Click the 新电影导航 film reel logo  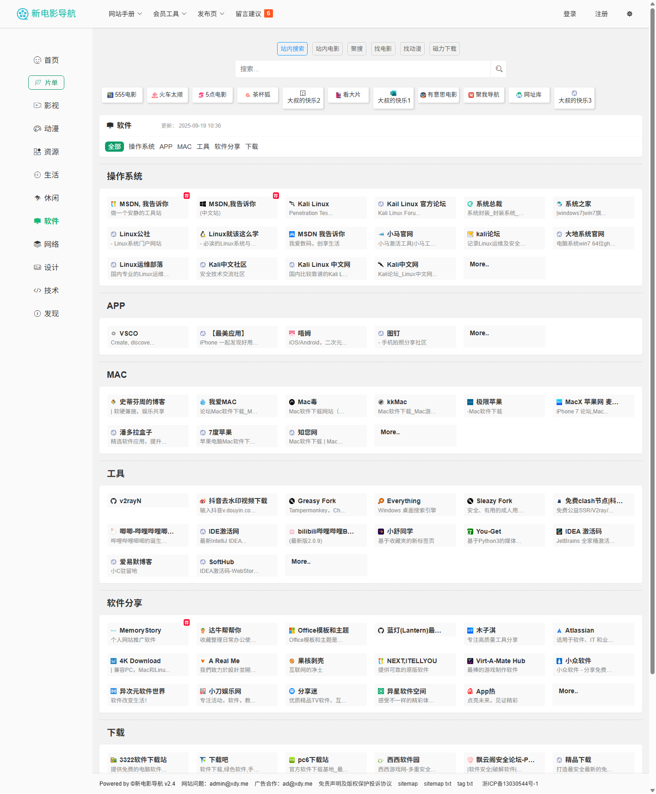(x=23, y=14)
